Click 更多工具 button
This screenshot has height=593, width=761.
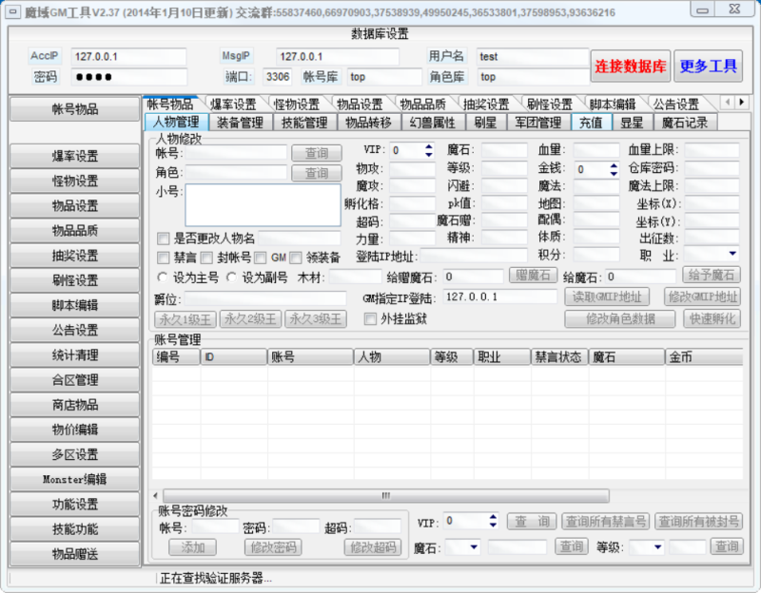pos(708,67)
